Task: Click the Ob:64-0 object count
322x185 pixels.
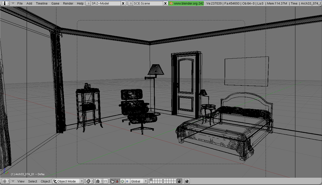Action: tap(248, 3)
